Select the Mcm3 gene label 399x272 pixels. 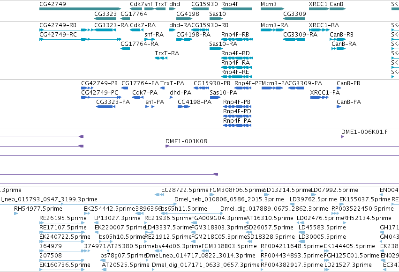pos(269,4)
